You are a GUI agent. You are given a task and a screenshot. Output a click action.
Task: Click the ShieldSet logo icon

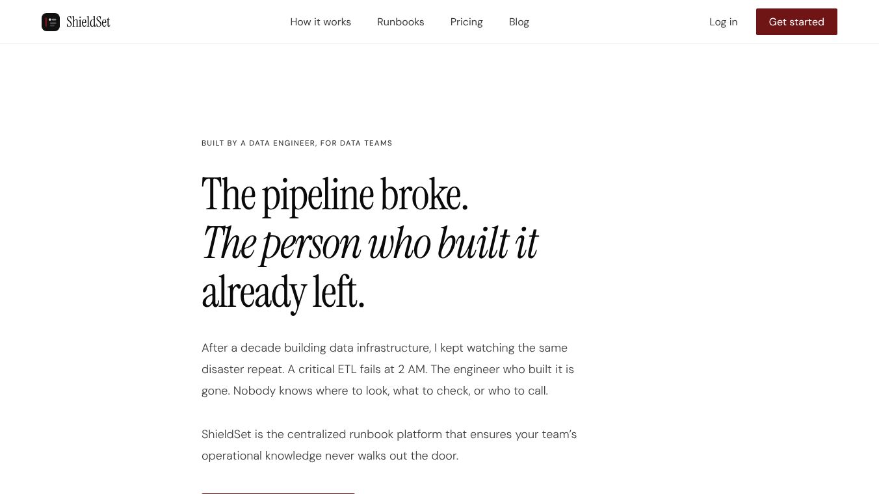[x=51, y=22]
